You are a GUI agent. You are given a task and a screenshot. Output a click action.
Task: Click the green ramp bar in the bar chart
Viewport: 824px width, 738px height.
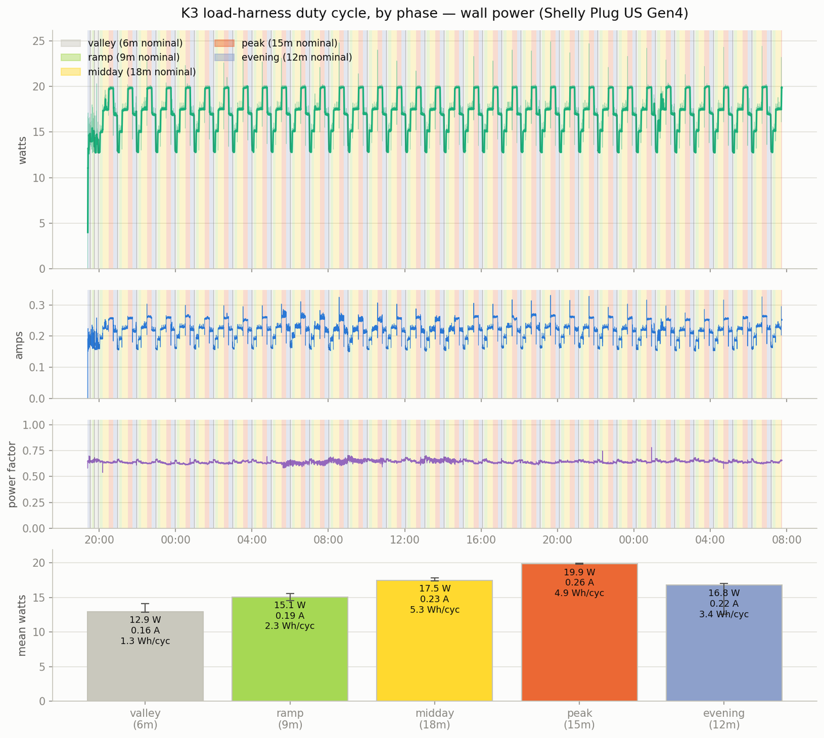tap(290, 649)
